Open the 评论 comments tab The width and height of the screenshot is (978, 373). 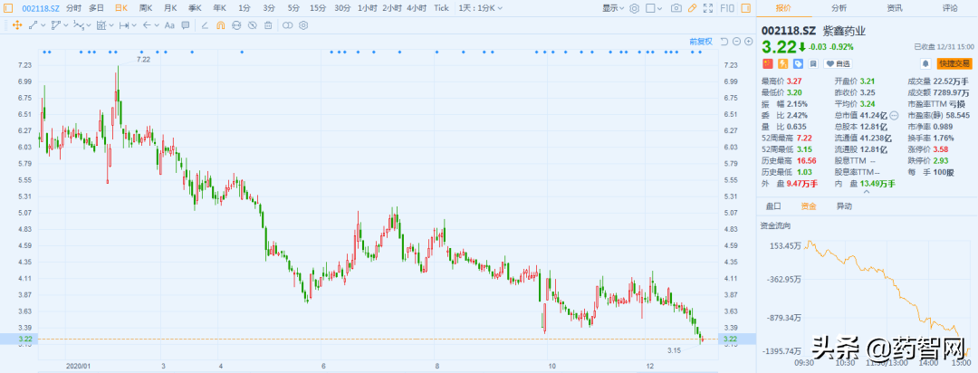pos(950,8)
